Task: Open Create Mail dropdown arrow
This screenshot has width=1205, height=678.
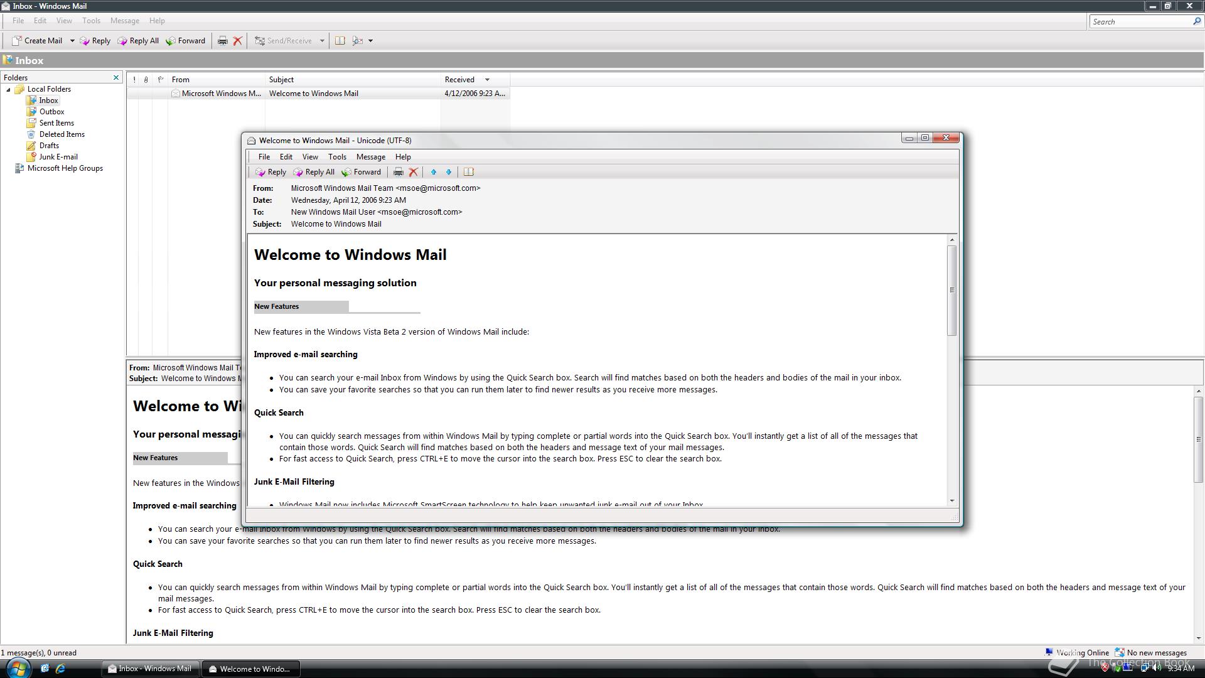Action: 72,41
